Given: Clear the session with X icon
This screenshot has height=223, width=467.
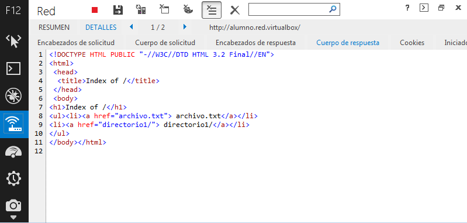Looking at the screenshot, I should pyautogui.click(x=235, y=10).
